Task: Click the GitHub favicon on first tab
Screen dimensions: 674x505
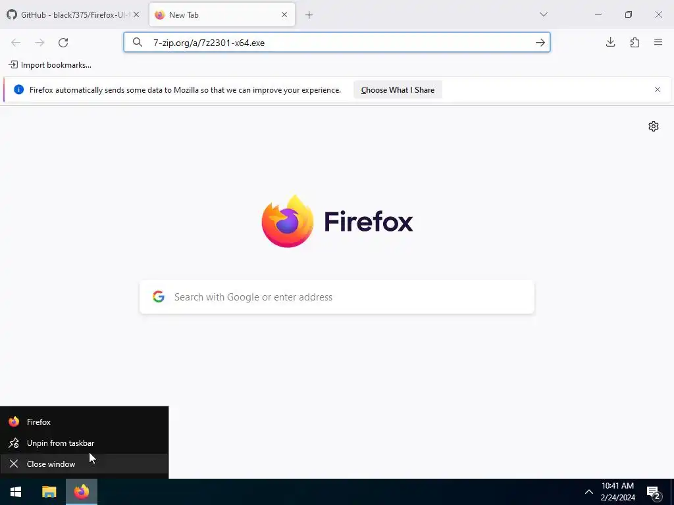Action: 12,14
